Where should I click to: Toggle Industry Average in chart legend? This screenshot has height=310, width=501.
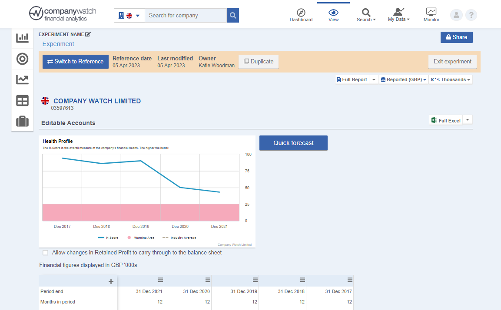click(179, 238)
